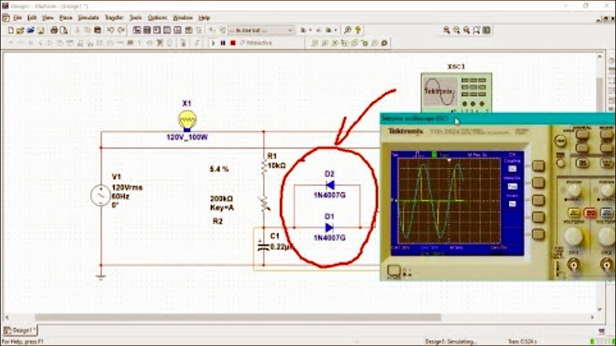
Task: Zoom out on the schematic
Action: [457, 30]
